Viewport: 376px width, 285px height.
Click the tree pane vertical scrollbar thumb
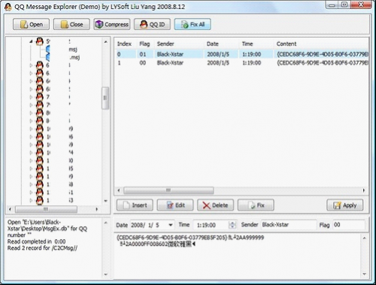[105, 98]
